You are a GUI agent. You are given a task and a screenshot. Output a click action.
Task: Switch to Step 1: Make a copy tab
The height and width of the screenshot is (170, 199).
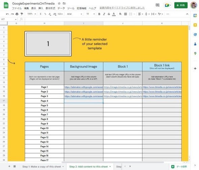tap(41, 167)
